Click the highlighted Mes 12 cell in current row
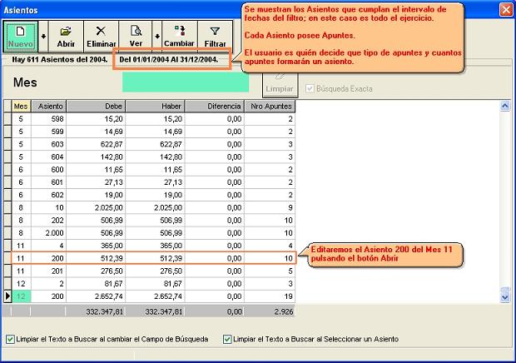The height and width of the screenshot is (363, 516). (x=21, y=296)
